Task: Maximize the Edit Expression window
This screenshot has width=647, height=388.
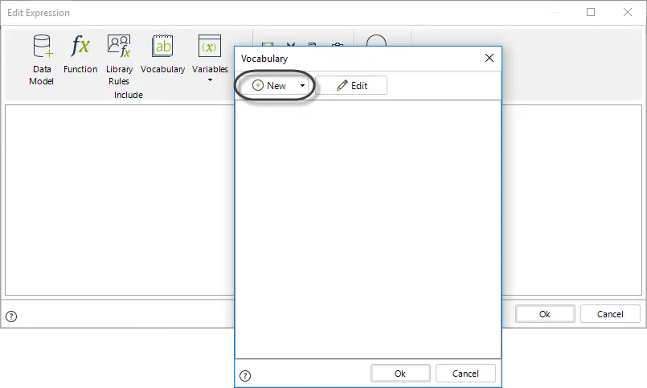Action: click(x=591, y=12)
